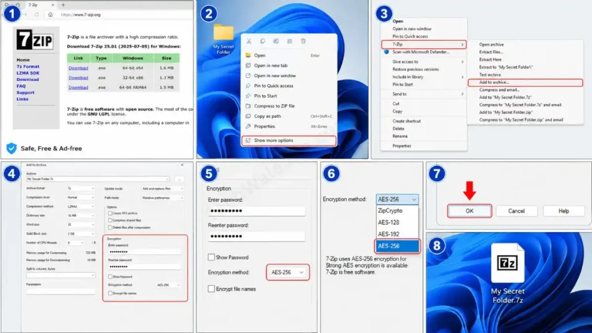The image size is (592, 333).
Task: Tick Encrypt file names in the enlarged Encryption panel
Action: [x=212, y=289]
